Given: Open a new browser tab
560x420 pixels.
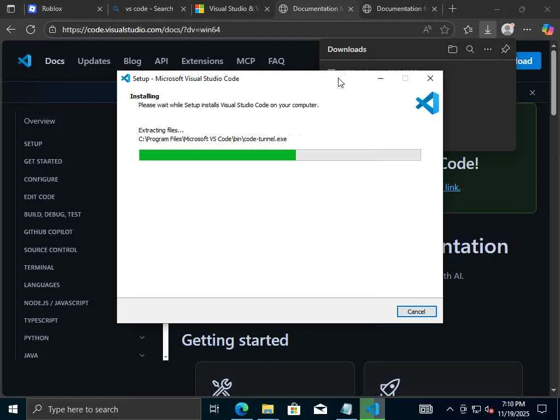Looking at the screenshot, I should pos(452,9).
